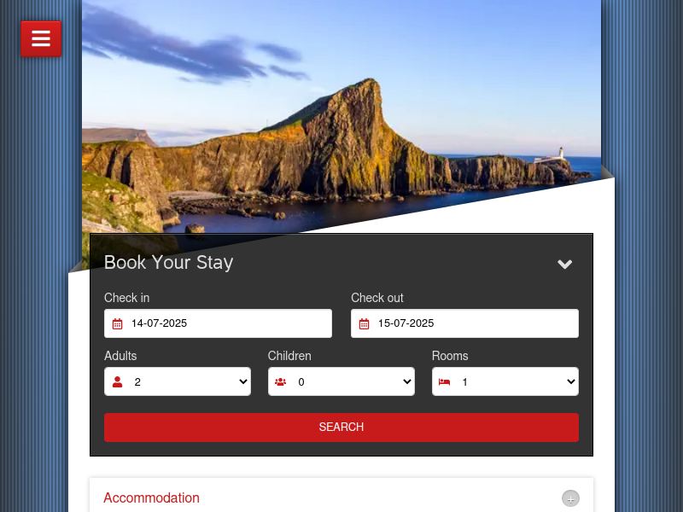Click the Check out calendar icon

click(x=365, y=323)
